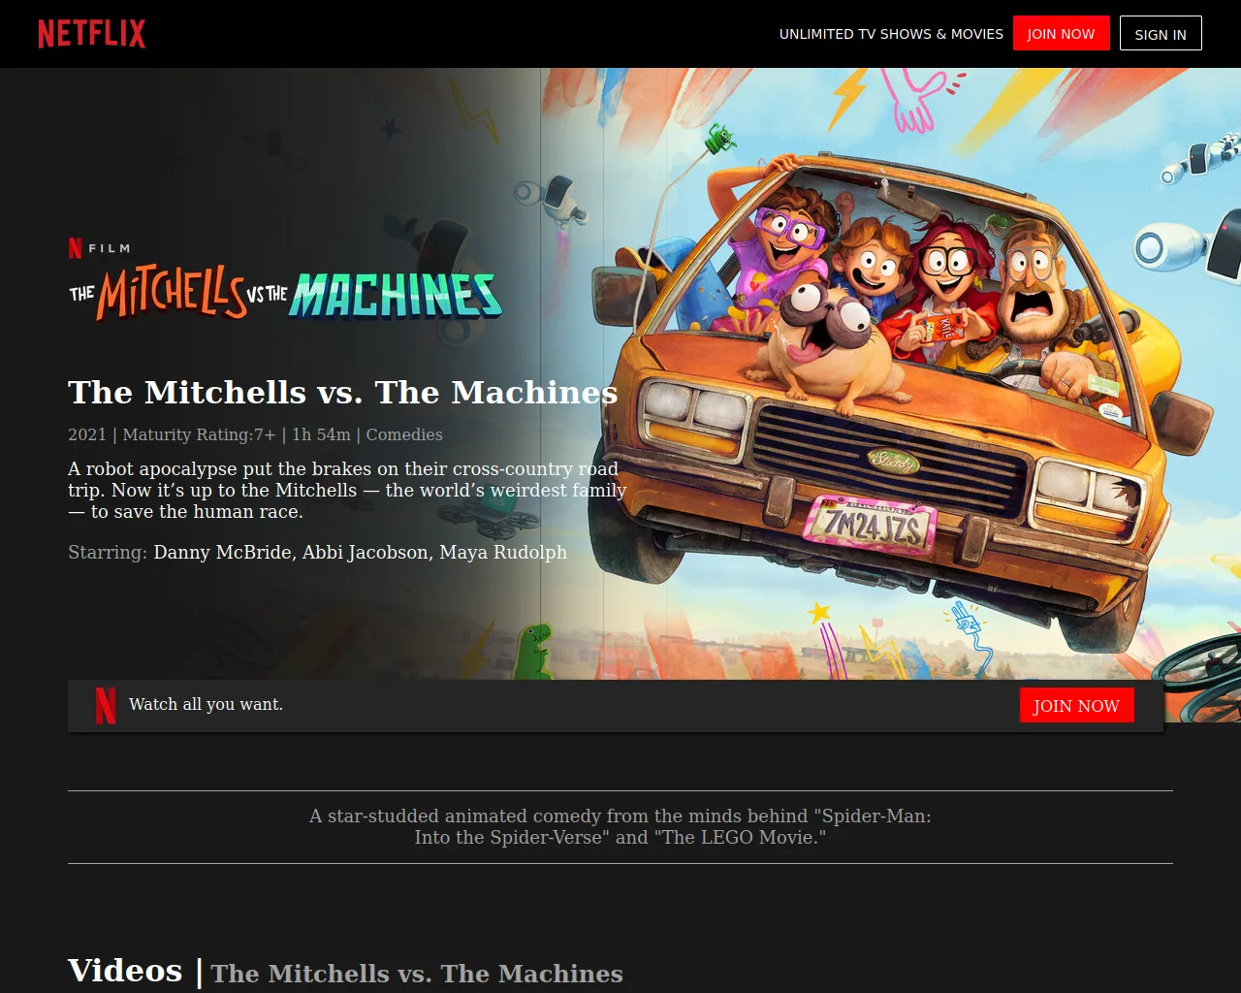Open the SIGN IN page
The height and width of the screenshot is (993, 1241).
point(1161,34)
